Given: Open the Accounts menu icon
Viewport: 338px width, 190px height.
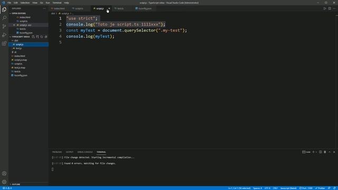Looking at the screenshot, I should pos(4,174).
